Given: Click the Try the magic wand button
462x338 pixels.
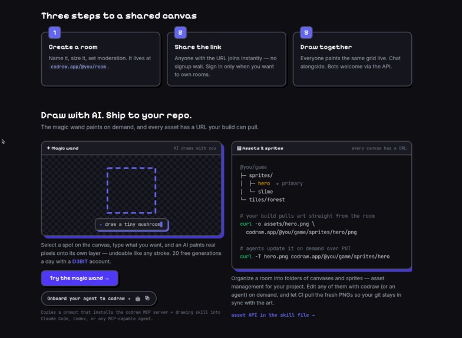Looking at the screenshot, I should pyautogui.click(x=80, y=278).
